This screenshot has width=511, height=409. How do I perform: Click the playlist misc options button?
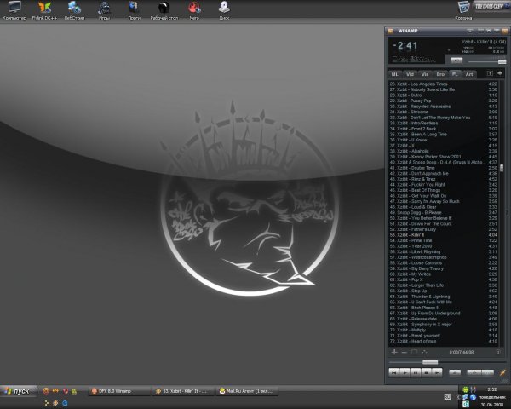tap(424, 352)
